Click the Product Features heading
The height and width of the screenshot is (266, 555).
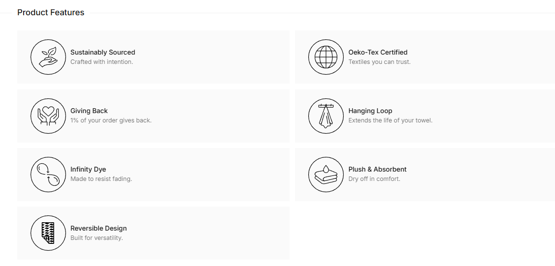point(51,12)
